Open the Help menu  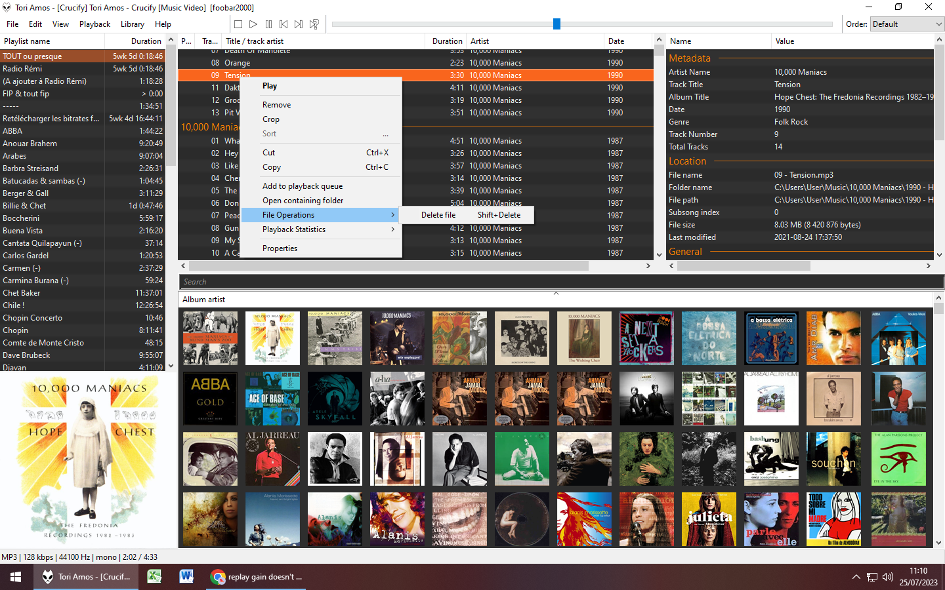[163, 24]
